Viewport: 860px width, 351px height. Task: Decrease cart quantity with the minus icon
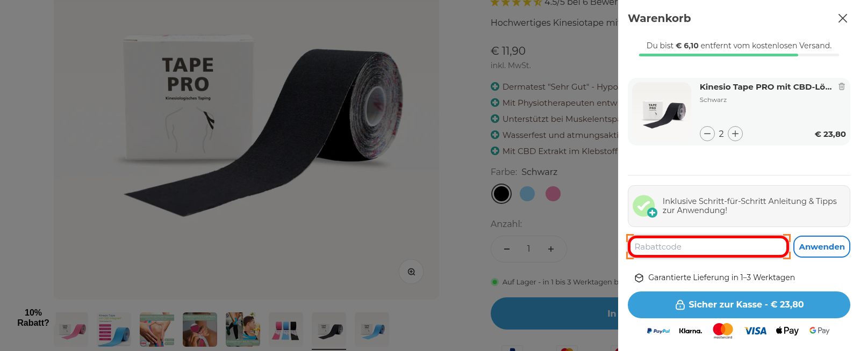[x=707, y=134]
